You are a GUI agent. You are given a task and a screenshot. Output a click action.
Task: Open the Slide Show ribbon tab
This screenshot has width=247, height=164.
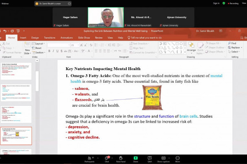[x=84, y=37]
